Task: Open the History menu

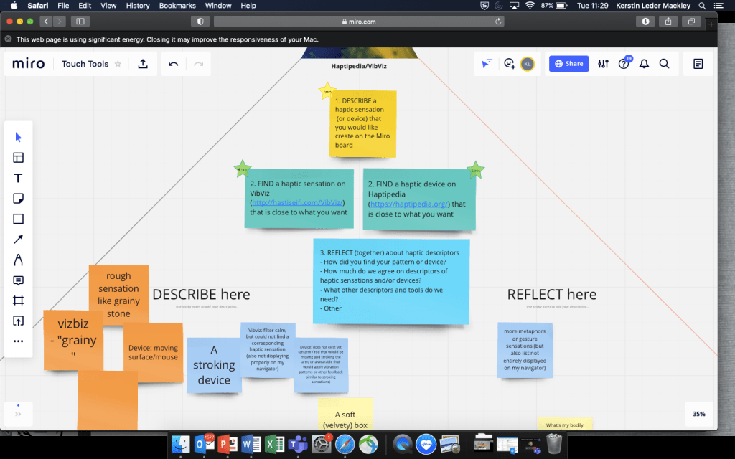Action: click(x=138, y=6)
